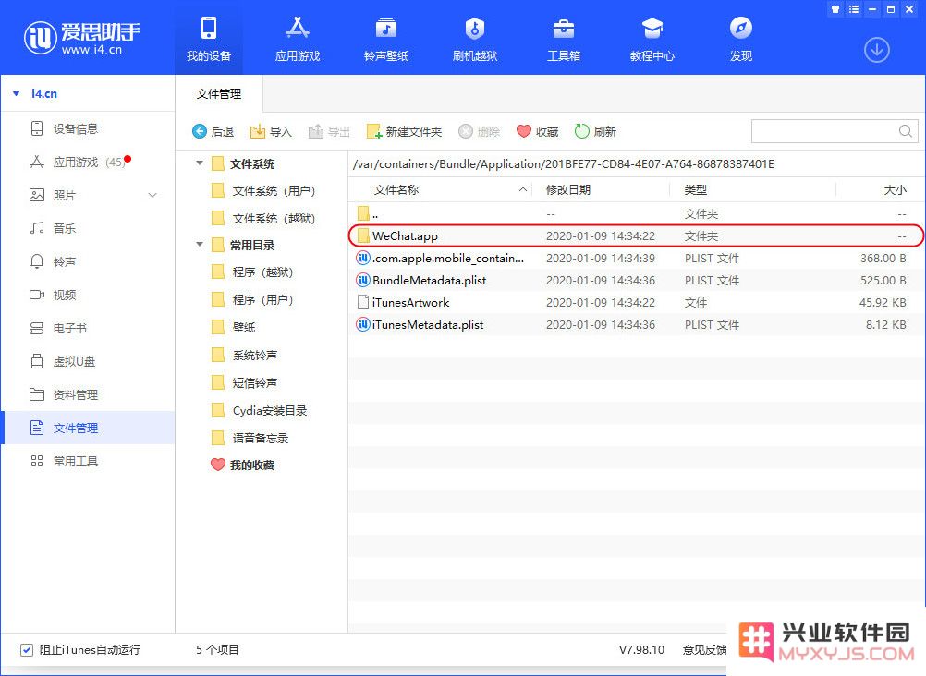
Task: Collapse the i4.cn device tree arrow
Action: pyautogui.click(x=17, y=93)
